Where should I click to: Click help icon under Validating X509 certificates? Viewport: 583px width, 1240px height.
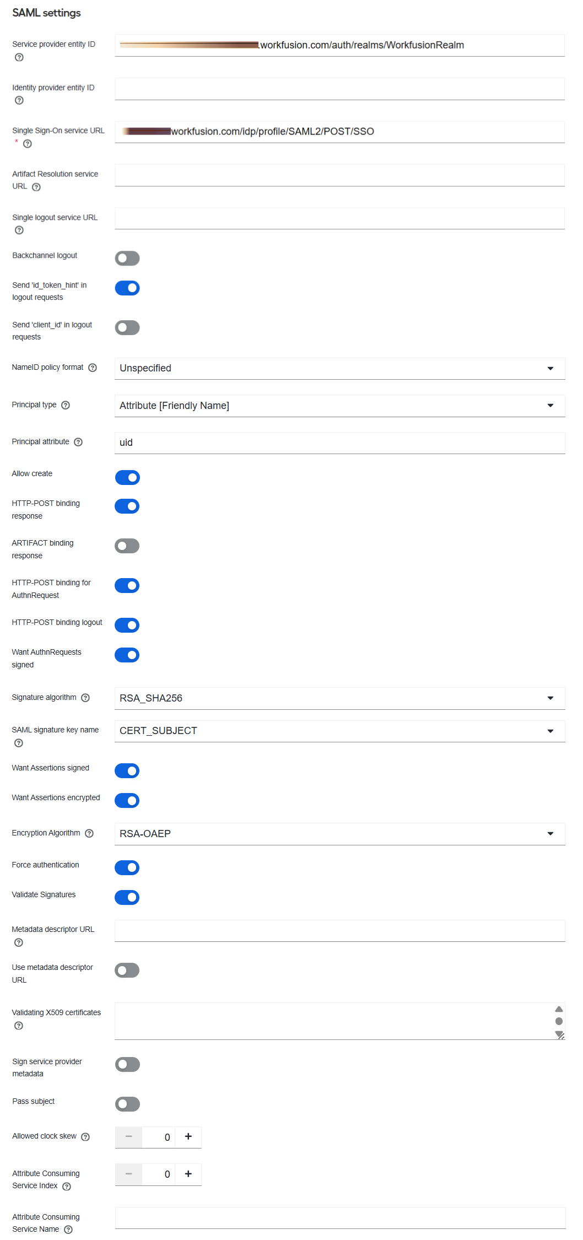(19, 1026)
